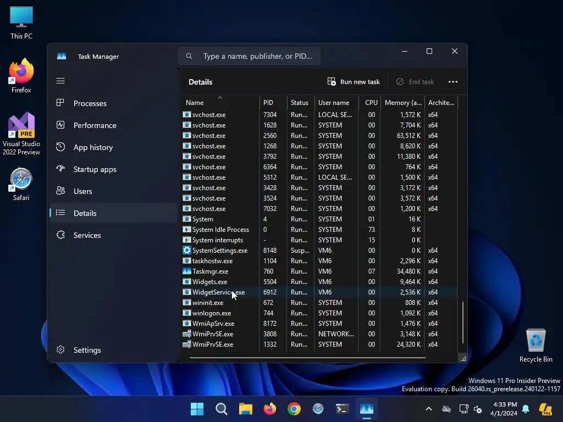Select This PC desktop icon
Screen dimensions: 563x422
21,23
